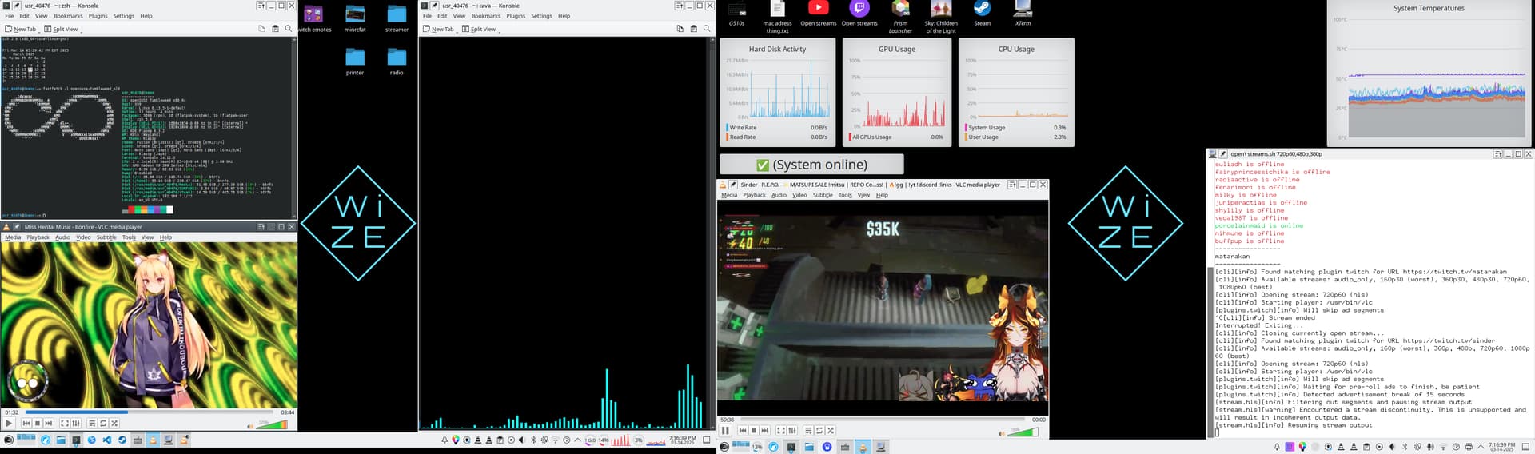
Task: Expand New Tab dropdown arrow in the zsh Konsole
Action: (x=40, y=31)
